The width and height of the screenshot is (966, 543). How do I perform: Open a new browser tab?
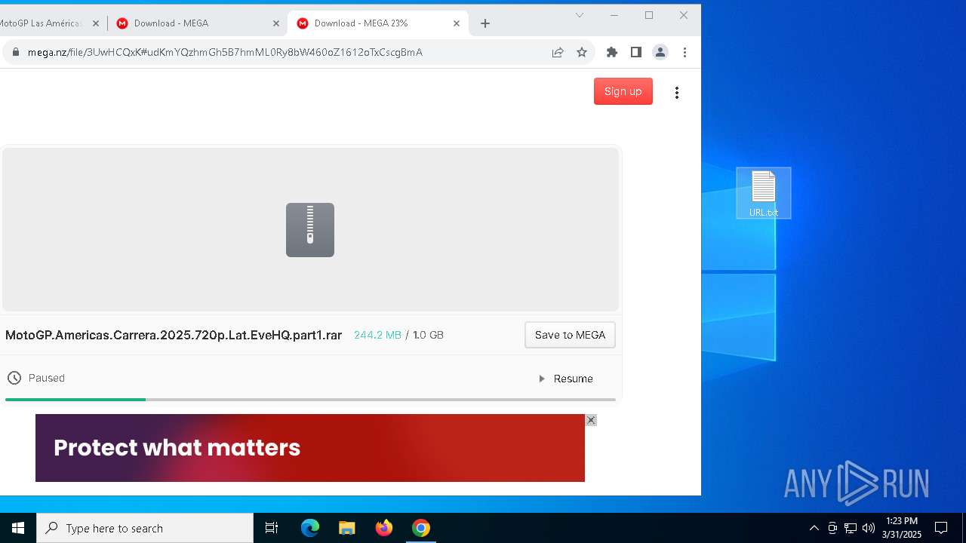coord(485,23)
